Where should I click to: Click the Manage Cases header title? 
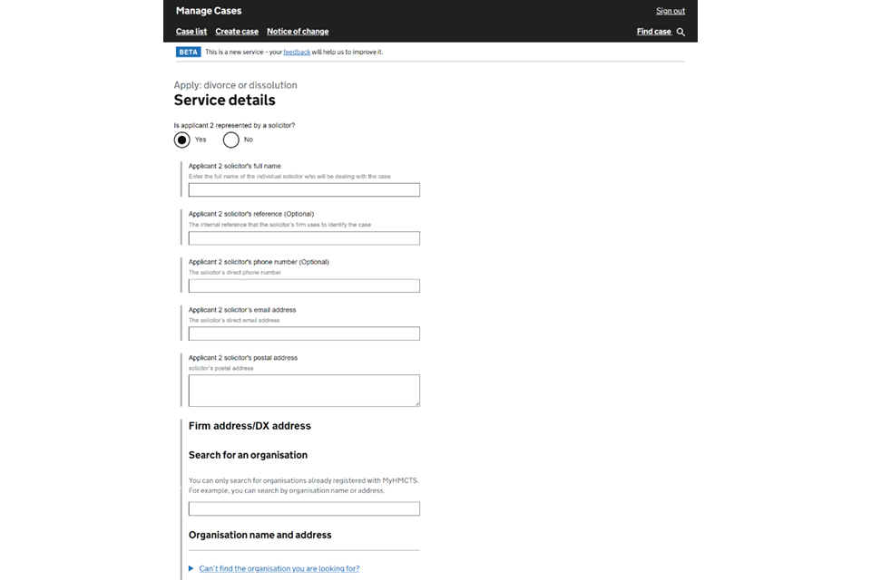coord(209,11)
